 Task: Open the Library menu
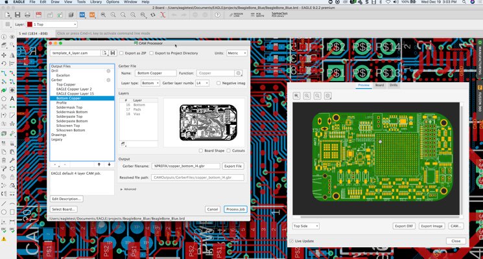[96, 2]
